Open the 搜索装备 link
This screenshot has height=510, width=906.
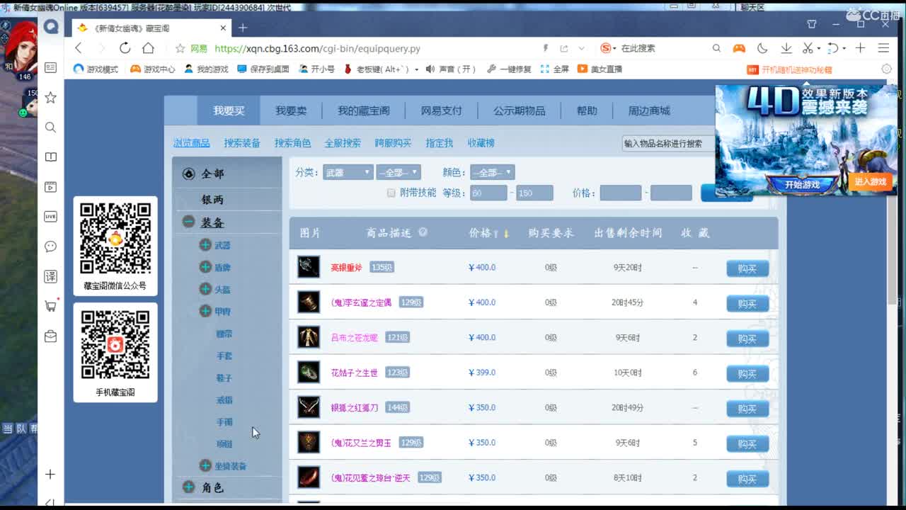[242, 143]
